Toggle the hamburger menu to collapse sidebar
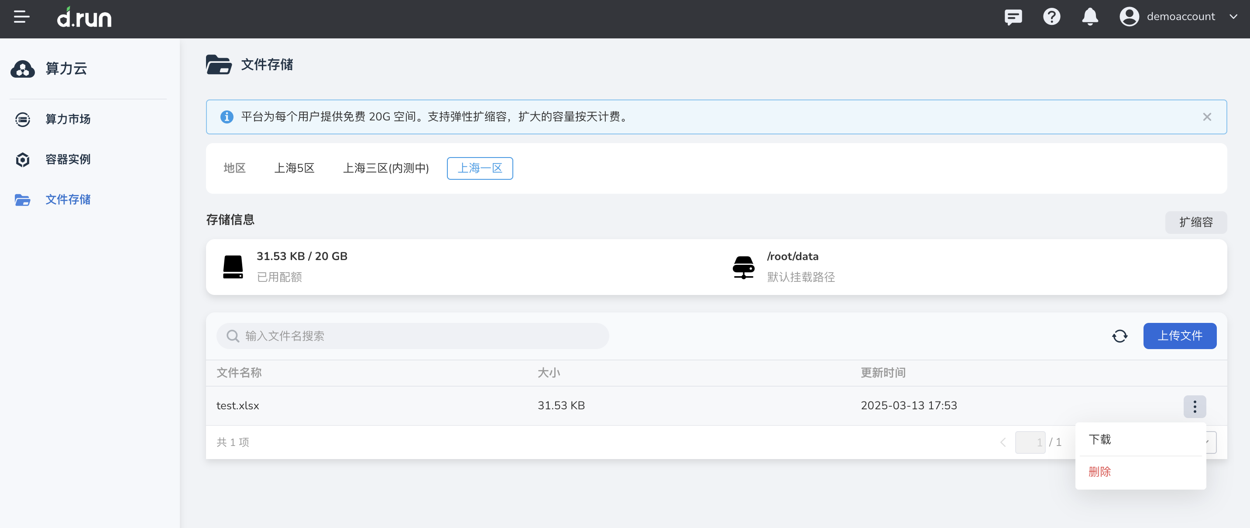1250x528 pixels. pyautogui.click(x=21, y=17)
